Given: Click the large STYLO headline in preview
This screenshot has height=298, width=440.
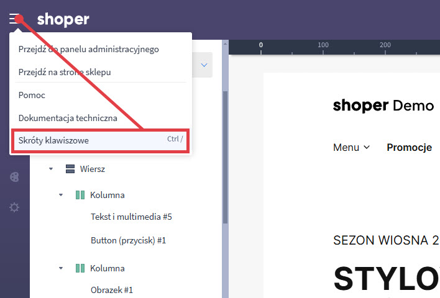Looking at the screenshot, I should click(387, 278).
